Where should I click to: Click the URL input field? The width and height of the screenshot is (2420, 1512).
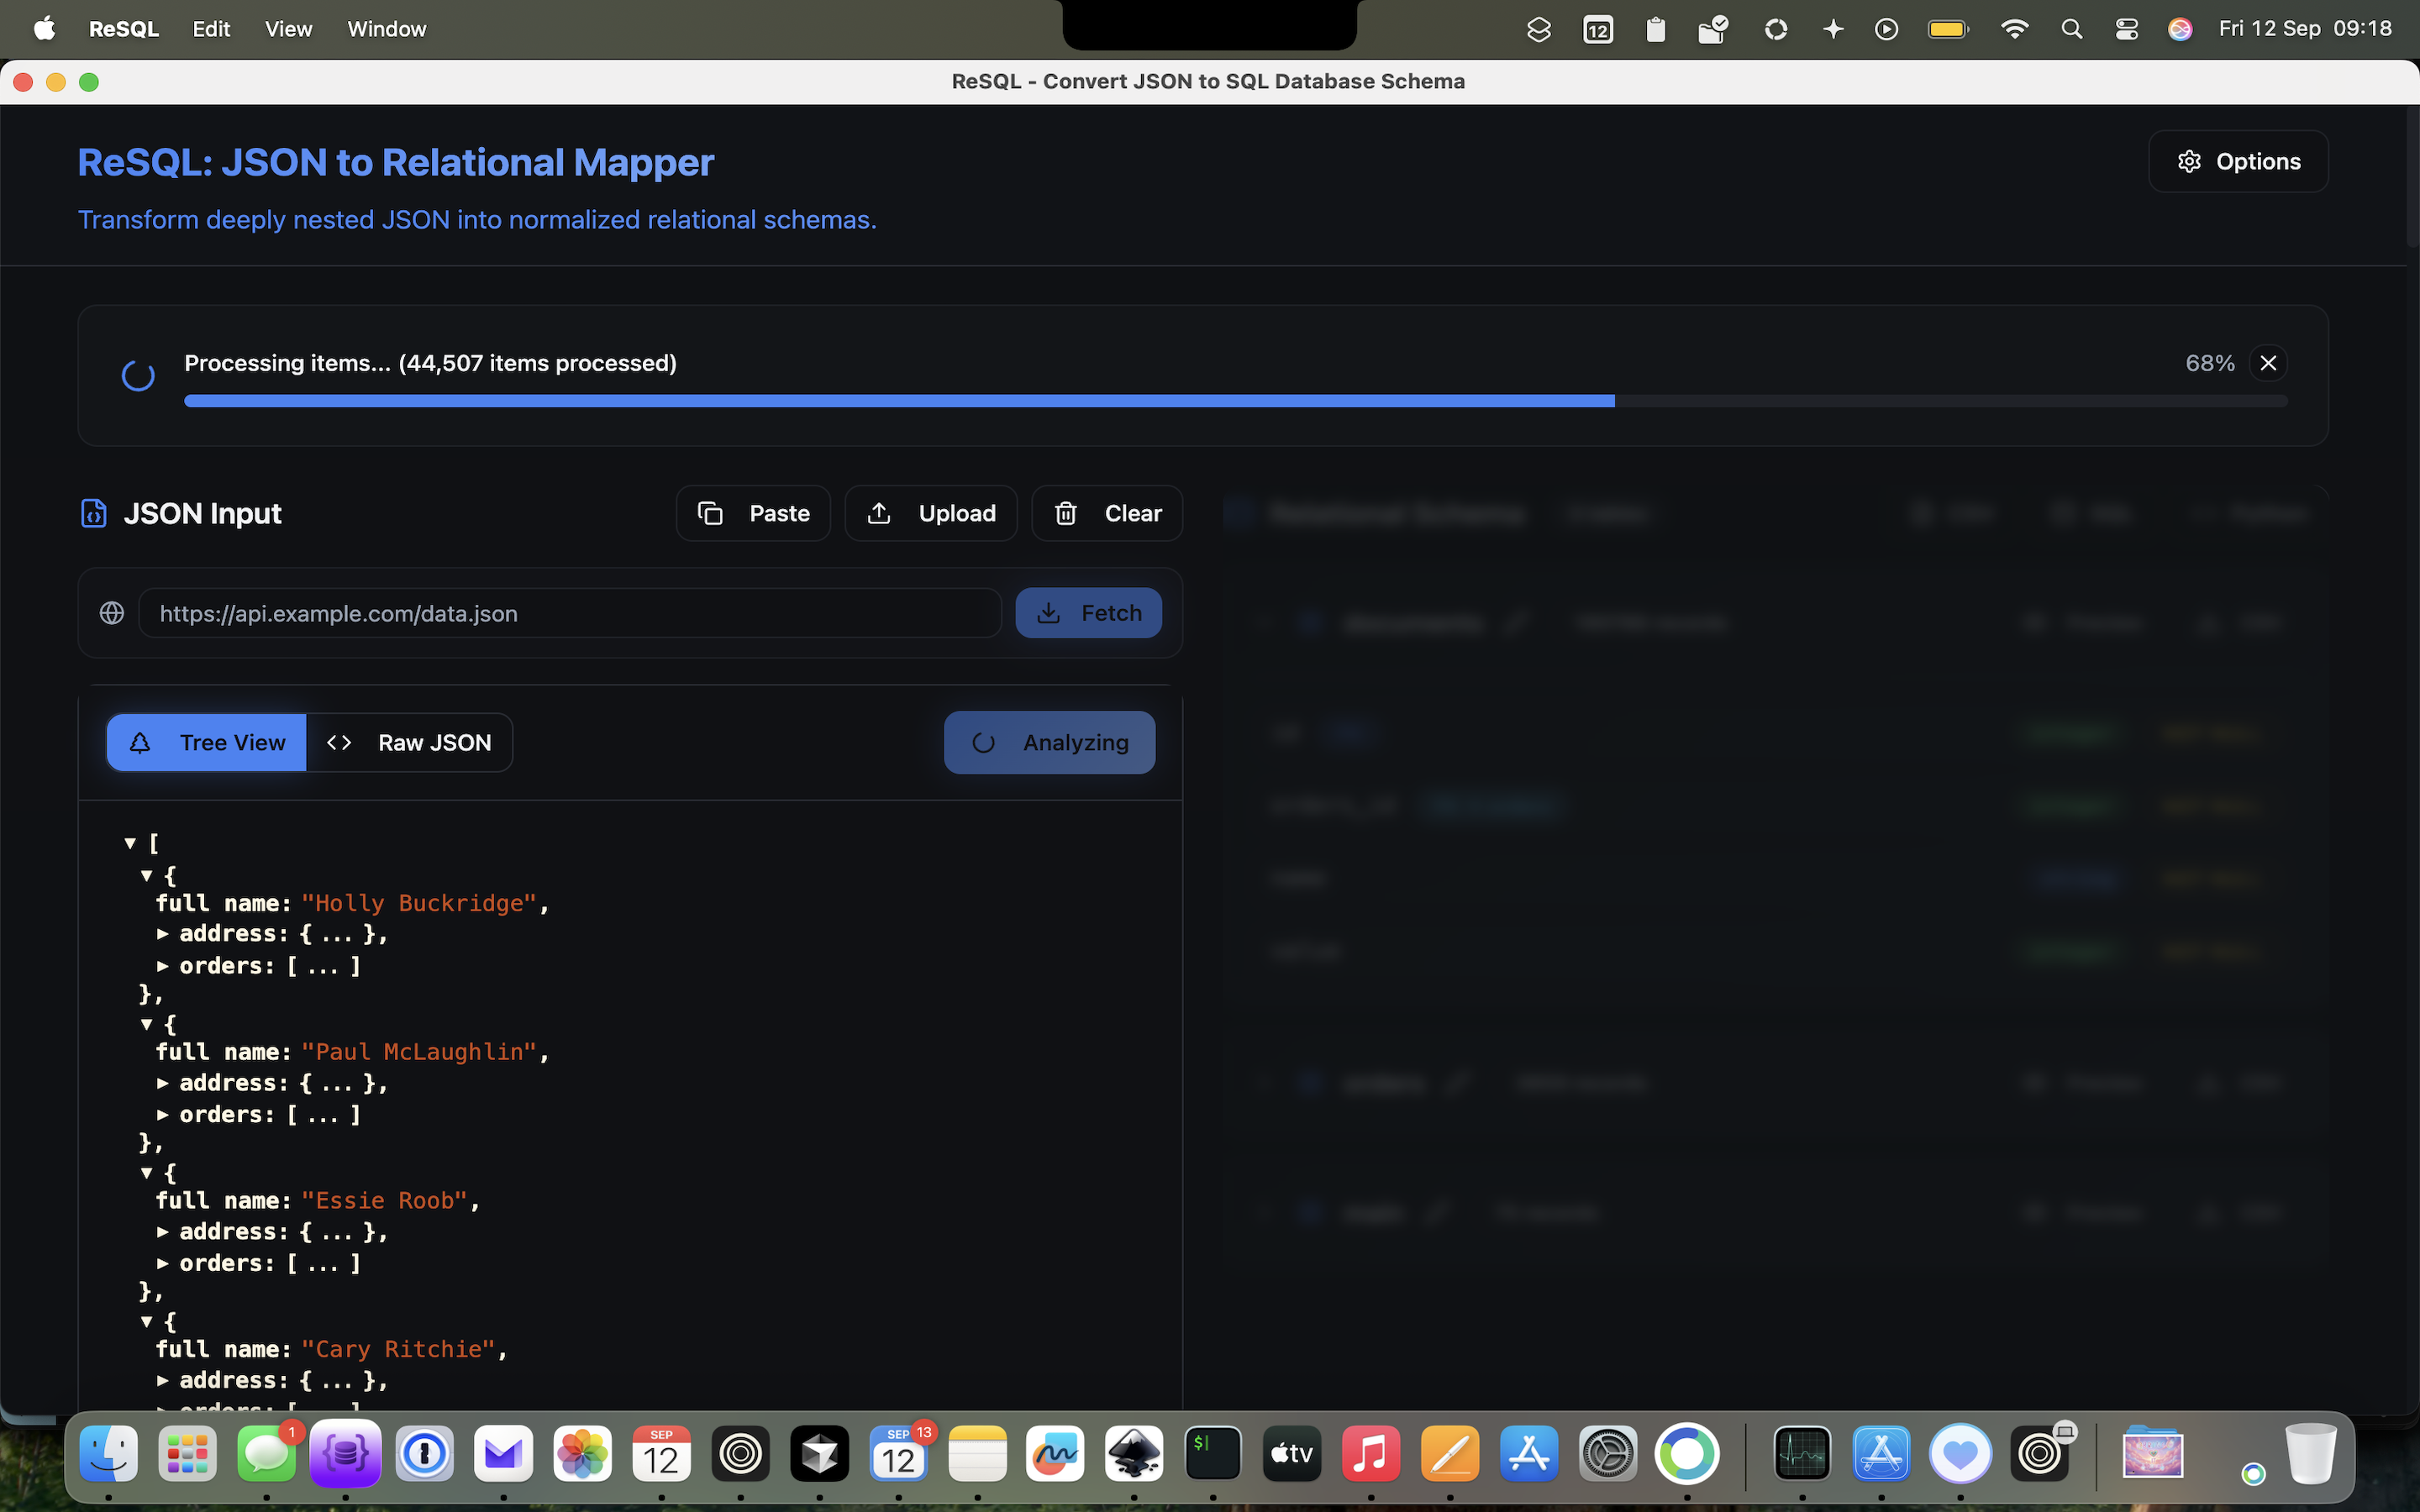pyautogui.click(x=569, y=613)
